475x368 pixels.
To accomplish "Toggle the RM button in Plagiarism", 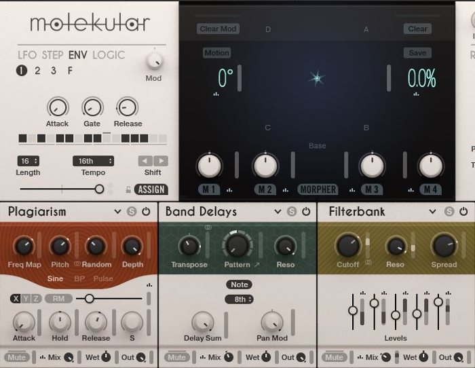I will 59,298.
